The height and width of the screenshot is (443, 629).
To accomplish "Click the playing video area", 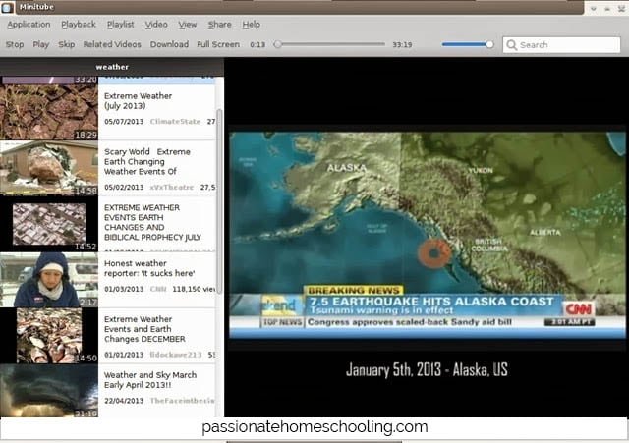I will tap(427, 236).
